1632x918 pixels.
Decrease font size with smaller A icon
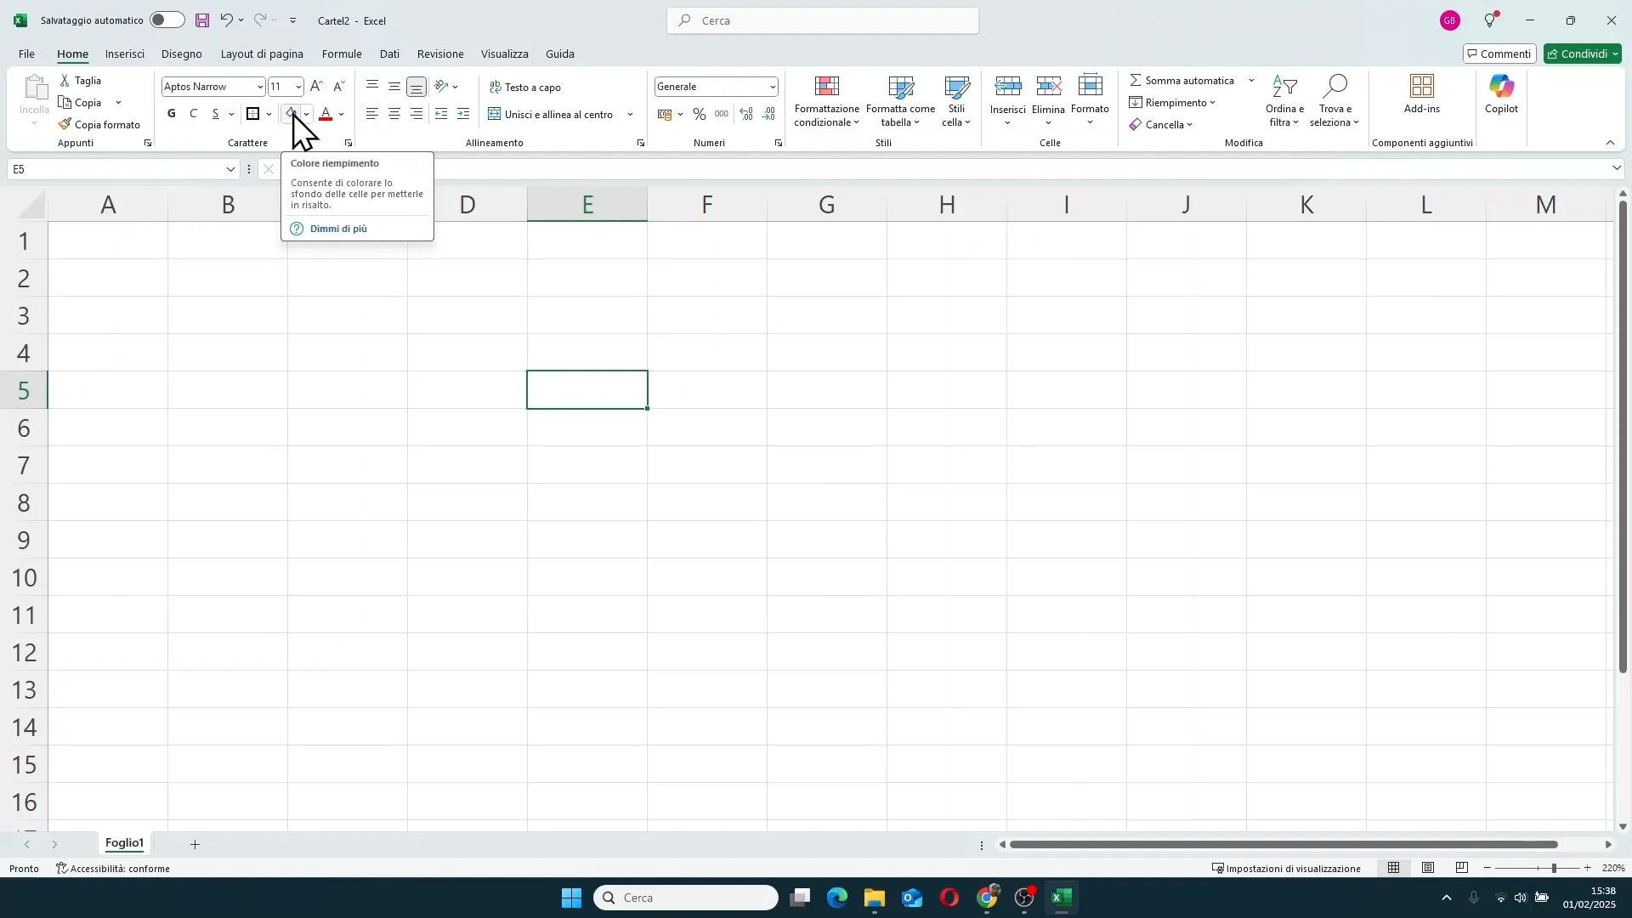[x=338, y=87]
